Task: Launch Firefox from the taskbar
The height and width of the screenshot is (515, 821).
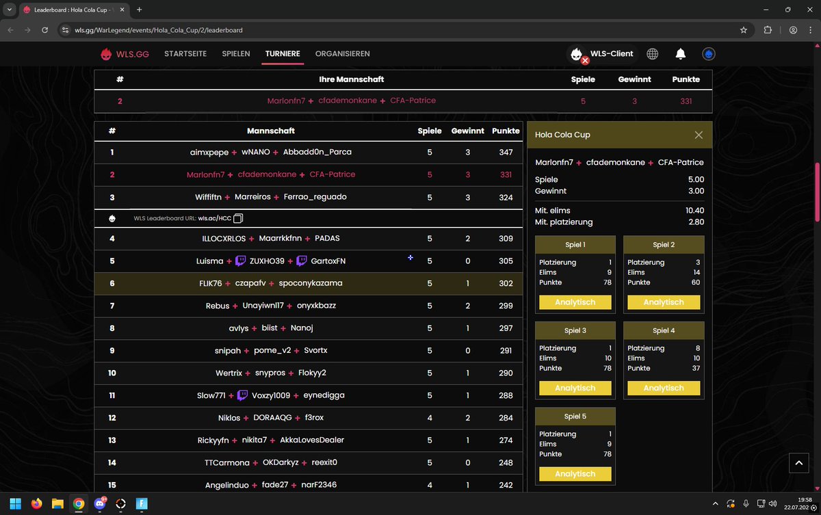Action: (36, 504)
